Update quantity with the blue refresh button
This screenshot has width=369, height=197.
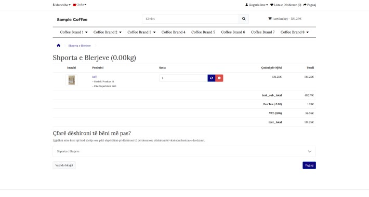(212, 78)
